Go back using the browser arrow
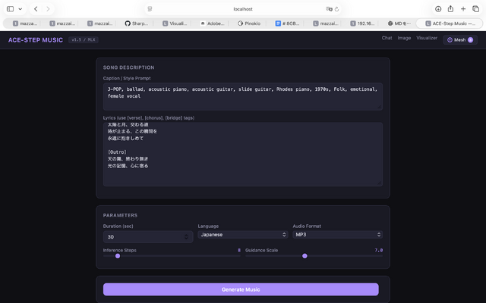Viewport: 486px width, 303px height. (x=36, y=8)
